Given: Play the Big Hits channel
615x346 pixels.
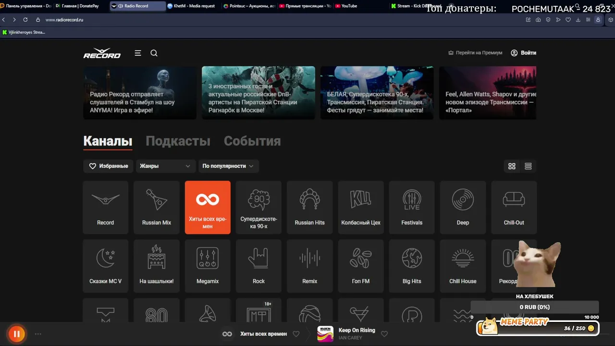Looking at the screenshot, I should tap(412, 266).
